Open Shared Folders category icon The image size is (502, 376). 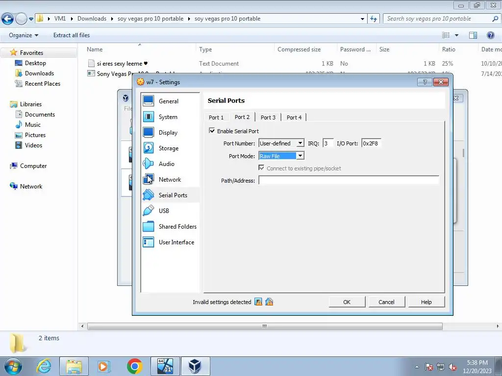[148, 226]
